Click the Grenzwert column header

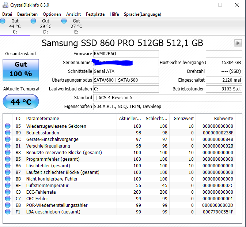pyautogui.click(x=183, y=119)
